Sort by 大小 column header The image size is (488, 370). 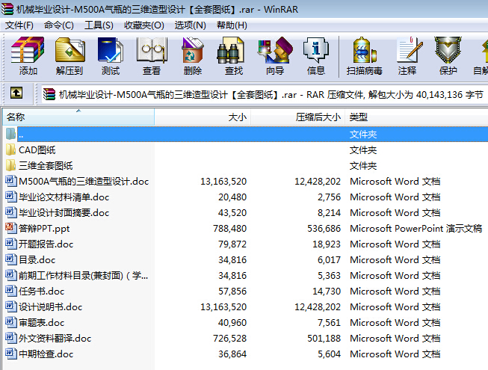pyautogui.click(x=203, y=117)
